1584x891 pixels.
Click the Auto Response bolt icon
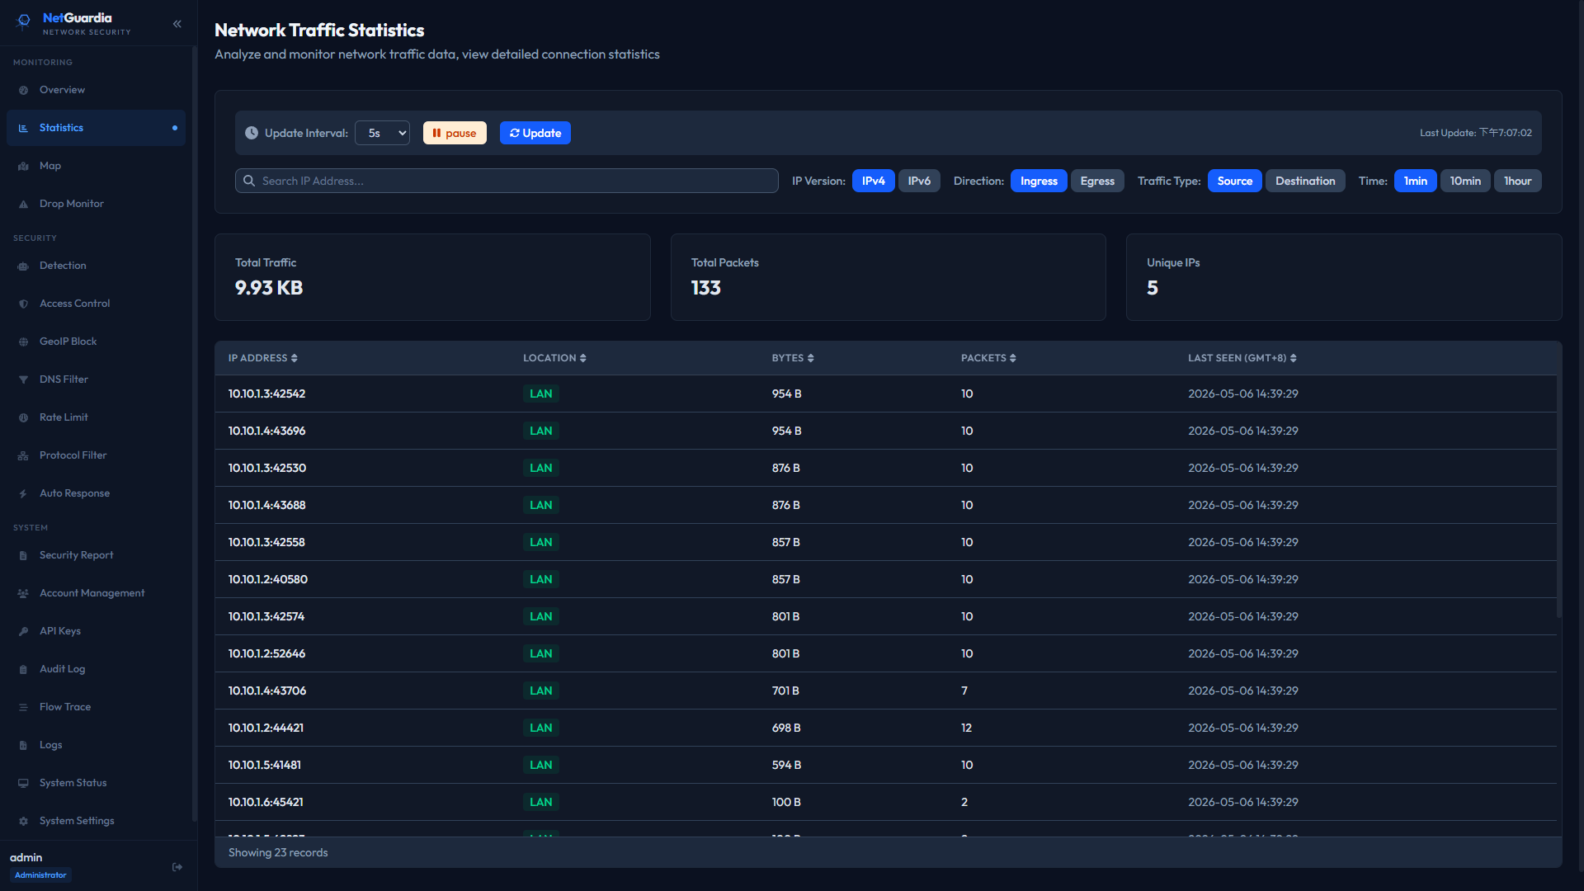point(23,493)
